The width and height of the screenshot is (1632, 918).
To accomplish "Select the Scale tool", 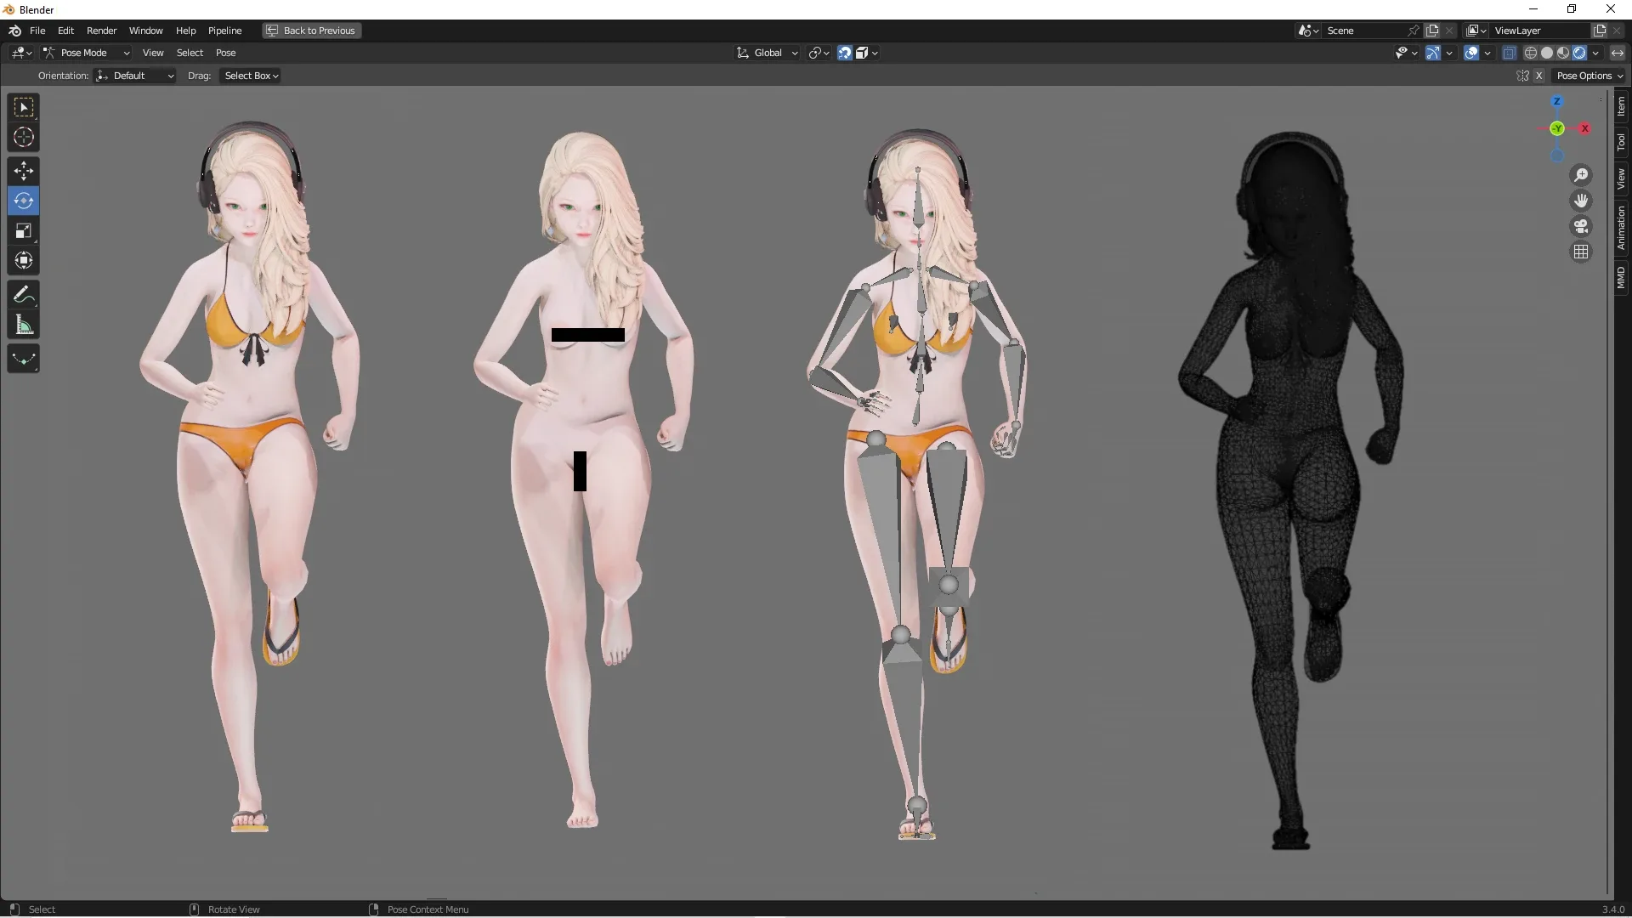I will [23, 230].
